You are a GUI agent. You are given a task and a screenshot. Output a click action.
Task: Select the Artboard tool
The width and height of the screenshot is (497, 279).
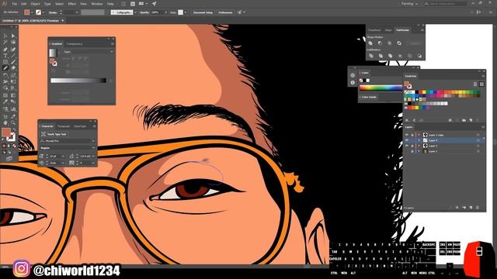[5, 116]
